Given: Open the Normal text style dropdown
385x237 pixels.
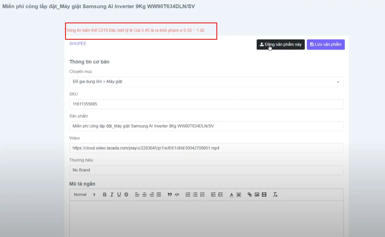Looking at the screenshot, I should tap(85, 195).
